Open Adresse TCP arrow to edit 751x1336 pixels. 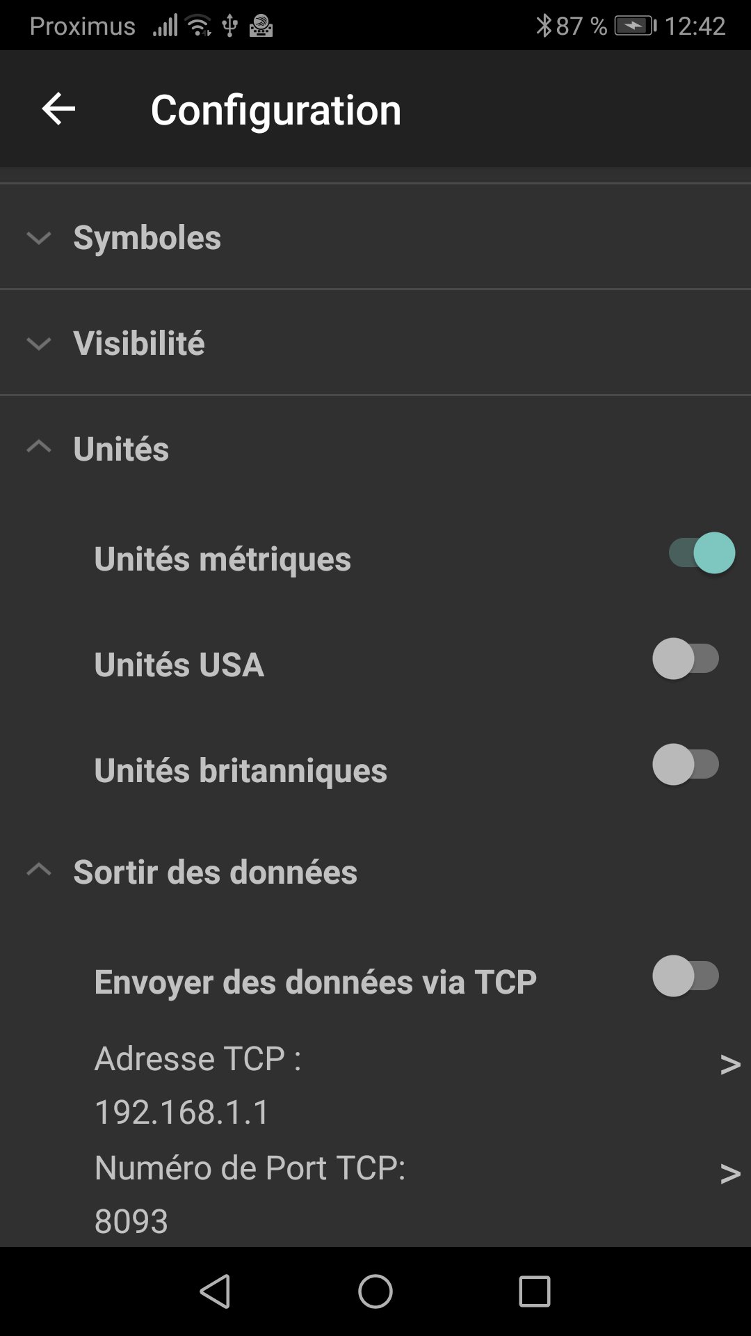point(729,1064)
